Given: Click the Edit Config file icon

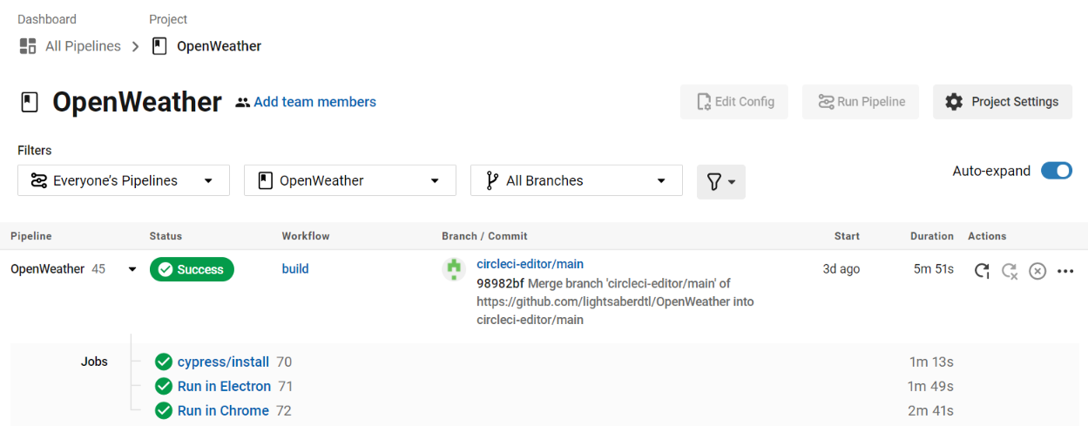Looking at the screenshot, I should [703, 102].
